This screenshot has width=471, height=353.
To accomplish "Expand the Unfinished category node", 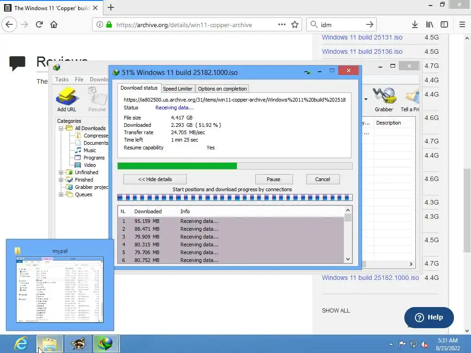I will [x=61, y=173].
